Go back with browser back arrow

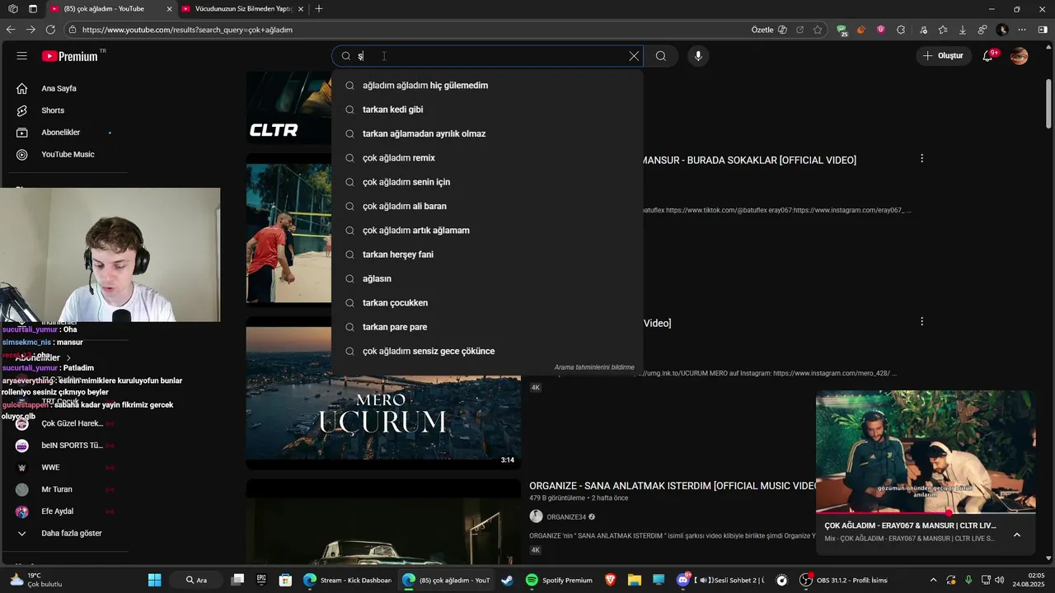(11, 30)
